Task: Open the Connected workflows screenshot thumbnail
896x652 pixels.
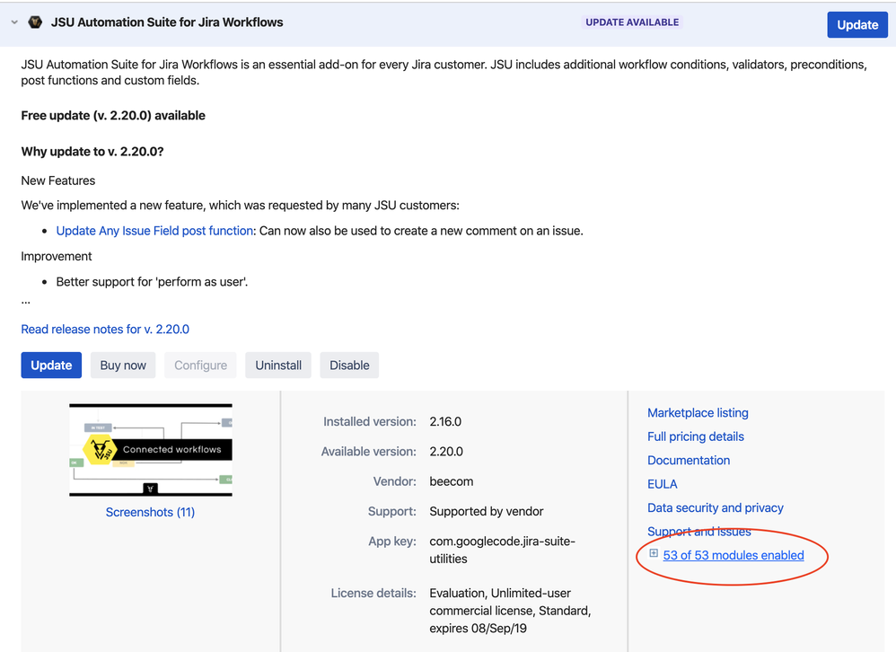Action: pos(151,450)
